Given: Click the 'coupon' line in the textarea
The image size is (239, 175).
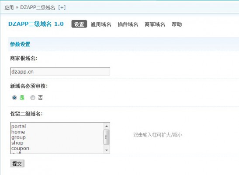Looking at the screenshot, I should pos(20,148).
